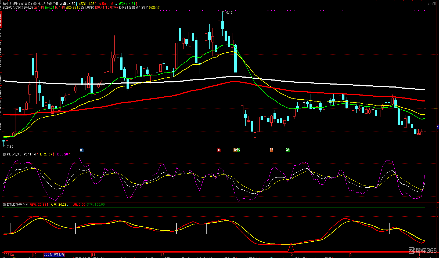439x258 pixels.
Task: Click the 减 event marker icon
Action: tap(288, 150)
